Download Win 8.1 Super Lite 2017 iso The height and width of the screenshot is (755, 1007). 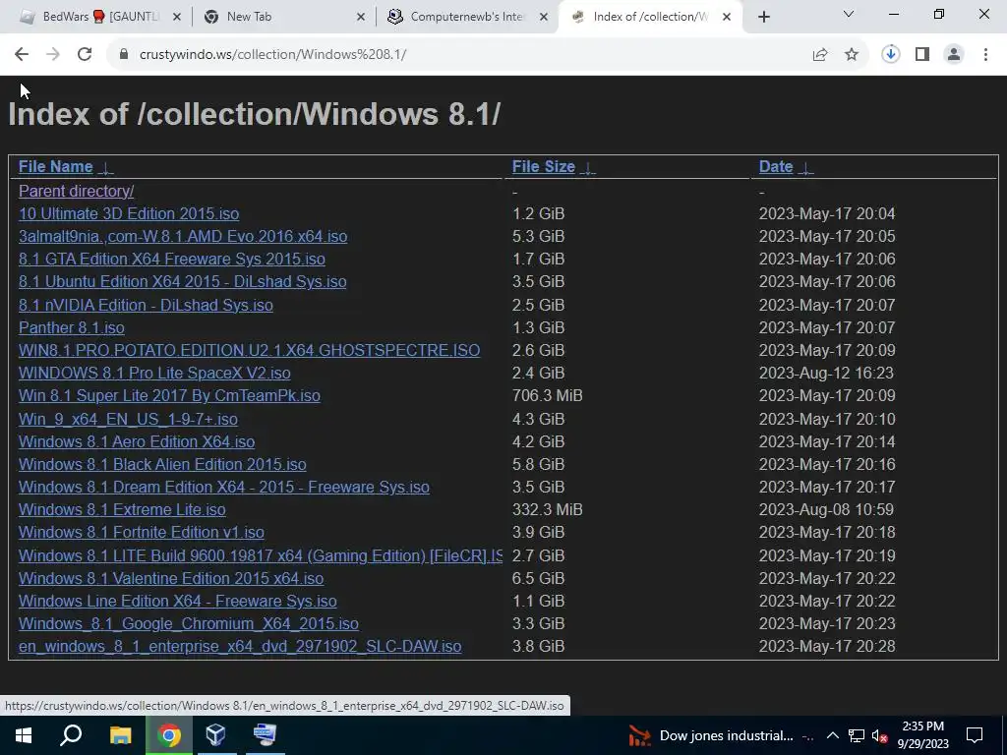click(169, 395)
